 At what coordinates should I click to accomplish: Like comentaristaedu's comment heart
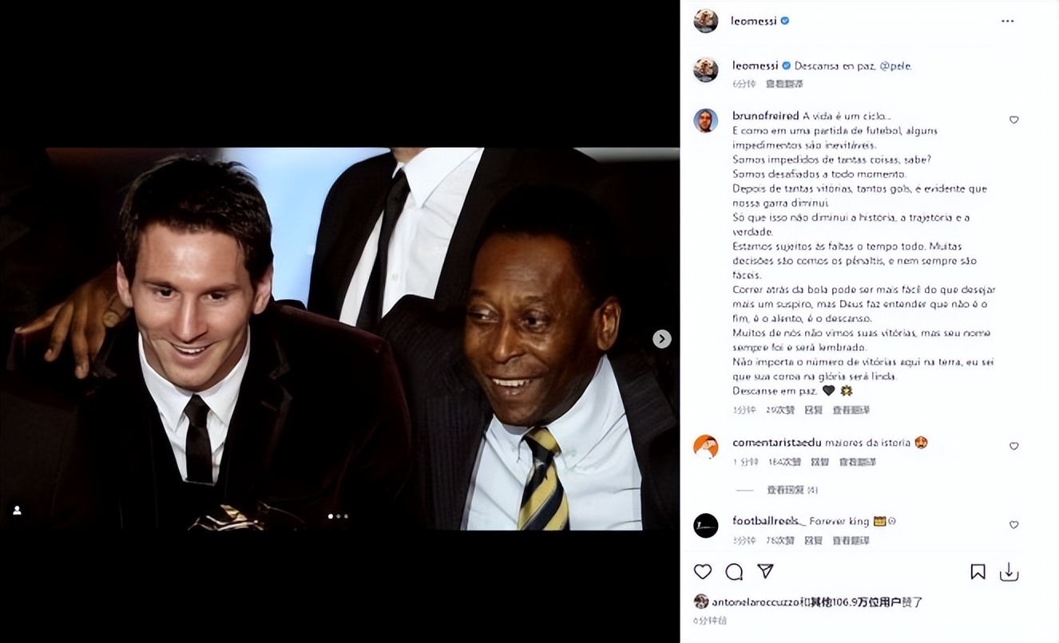tap(1013, 447)
